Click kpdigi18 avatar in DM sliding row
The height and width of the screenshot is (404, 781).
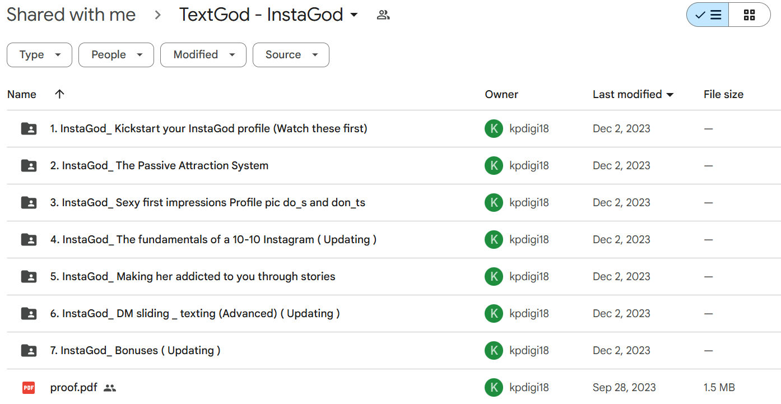coord(494,314)
